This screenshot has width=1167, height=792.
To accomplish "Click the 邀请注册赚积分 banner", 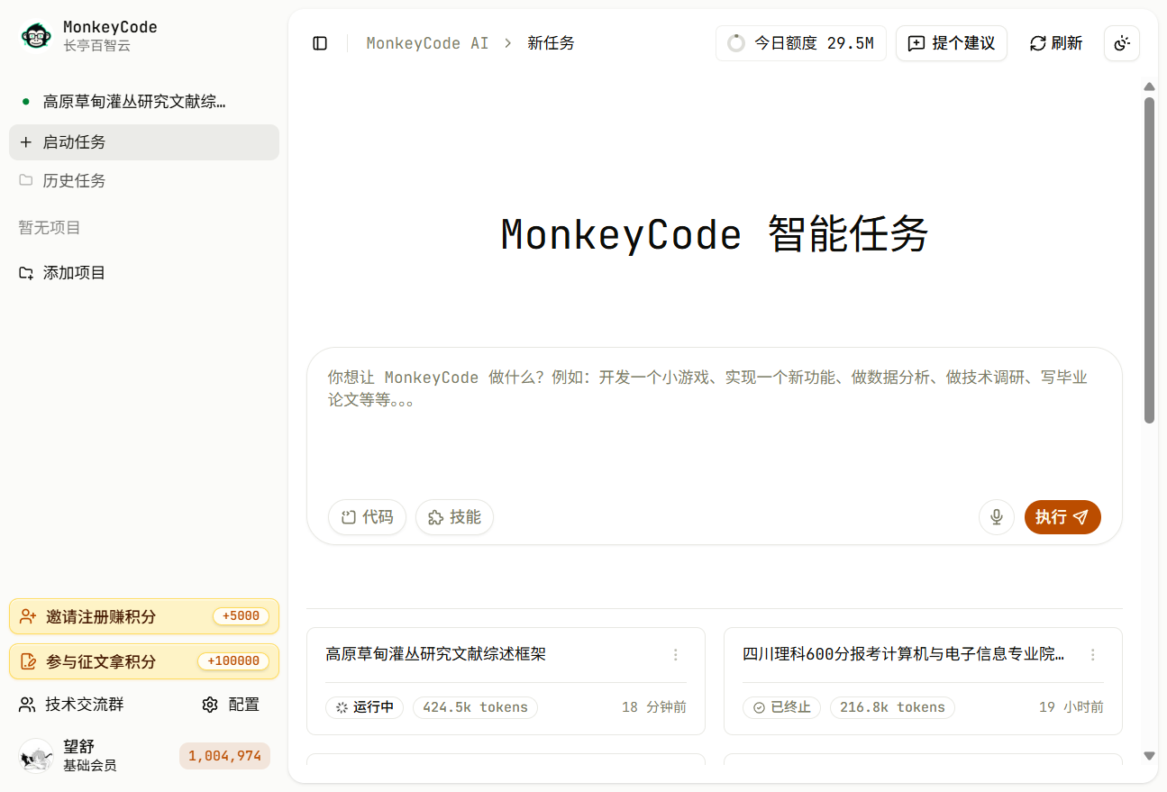I will coord(144,617).
